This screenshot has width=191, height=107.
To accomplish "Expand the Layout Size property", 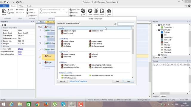I will (1, 41).
